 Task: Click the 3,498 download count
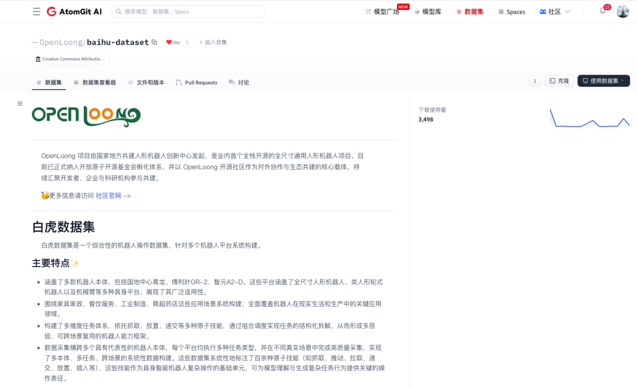point(425,119)
